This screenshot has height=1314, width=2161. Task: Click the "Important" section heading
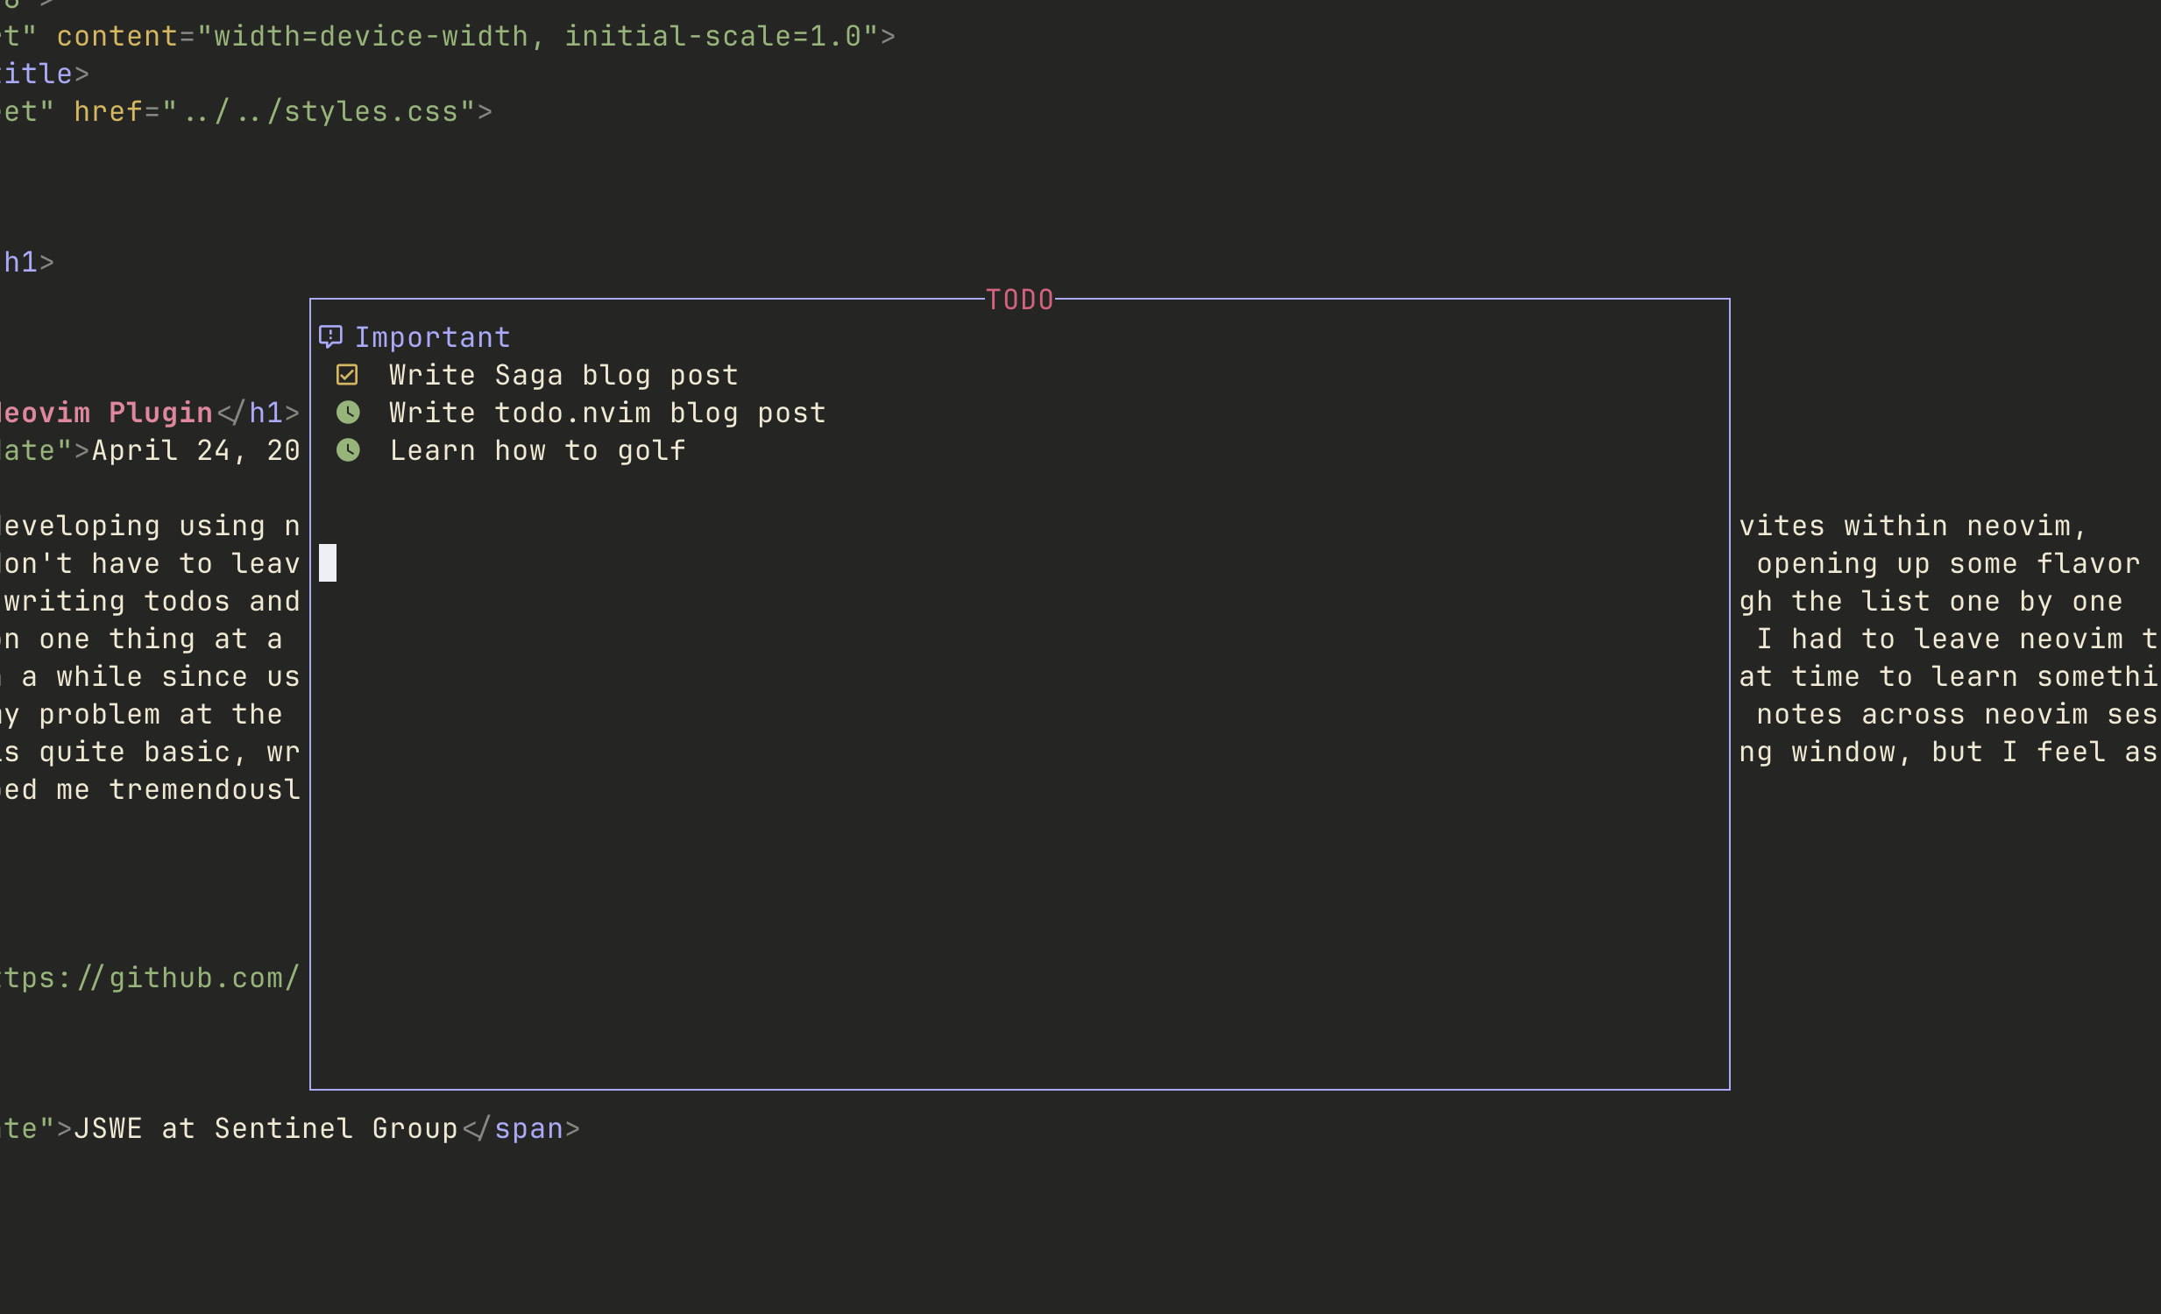[x=431, y=337]
